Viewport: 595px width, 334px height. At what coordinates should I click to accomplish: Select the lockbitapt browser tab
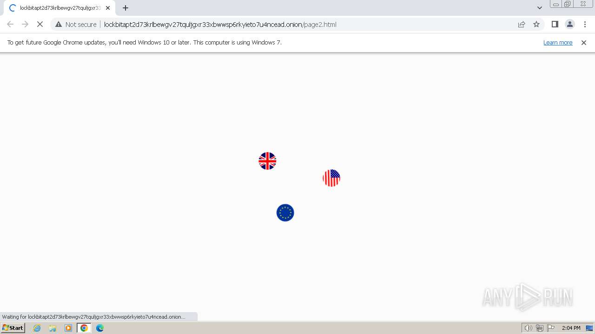tap(59, 8)
